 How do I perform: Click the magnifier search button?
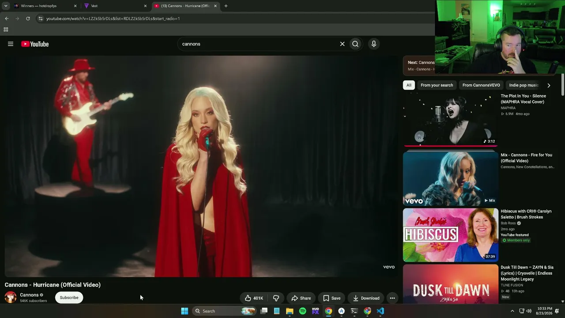(355, 44)
